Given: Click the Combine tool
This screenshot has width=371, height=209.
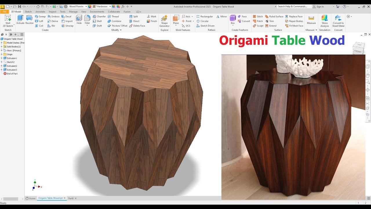Looking at the screenshot, I should coord(114,21).
